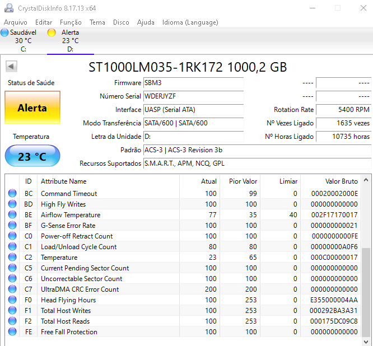Open the Tema menu
This screenshot has width=373, height=346.
97,22
